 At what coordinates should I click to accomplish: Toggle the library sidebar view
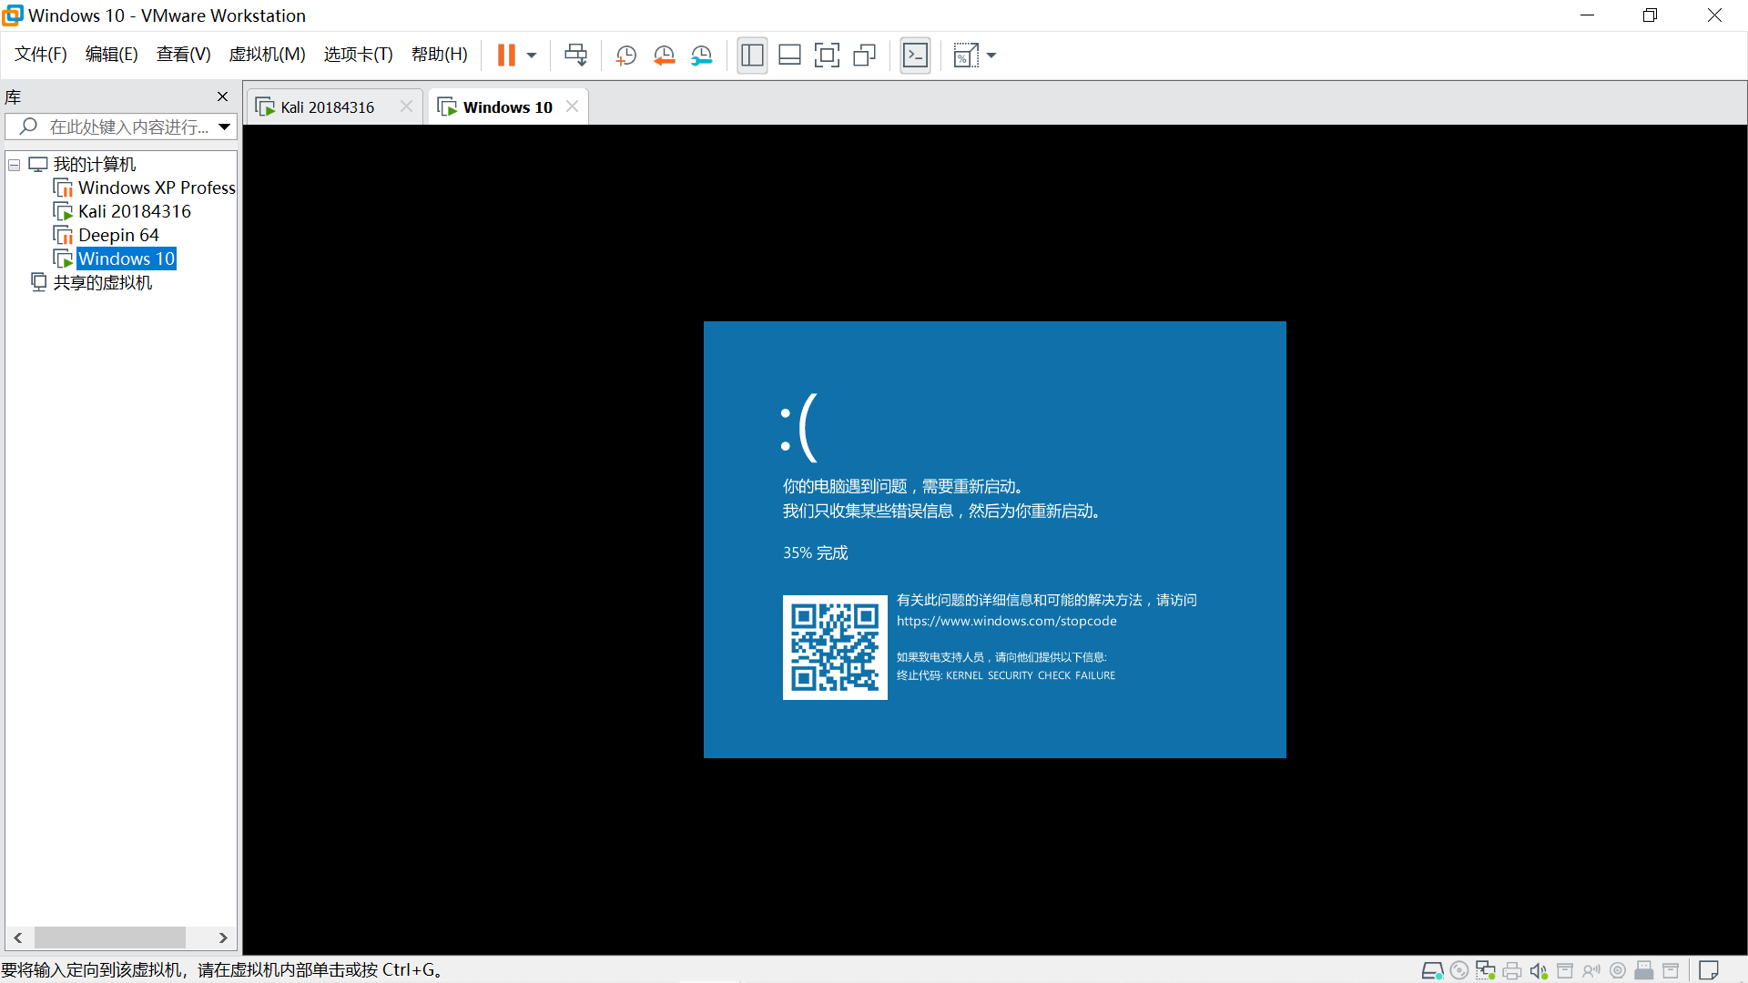point(752,56)
